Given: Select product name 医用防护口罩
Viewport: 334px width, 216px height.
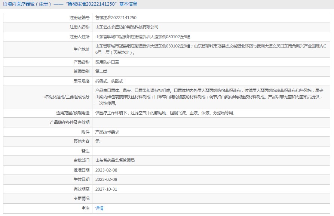Looking at the screenshot, I should pos(107,62).
